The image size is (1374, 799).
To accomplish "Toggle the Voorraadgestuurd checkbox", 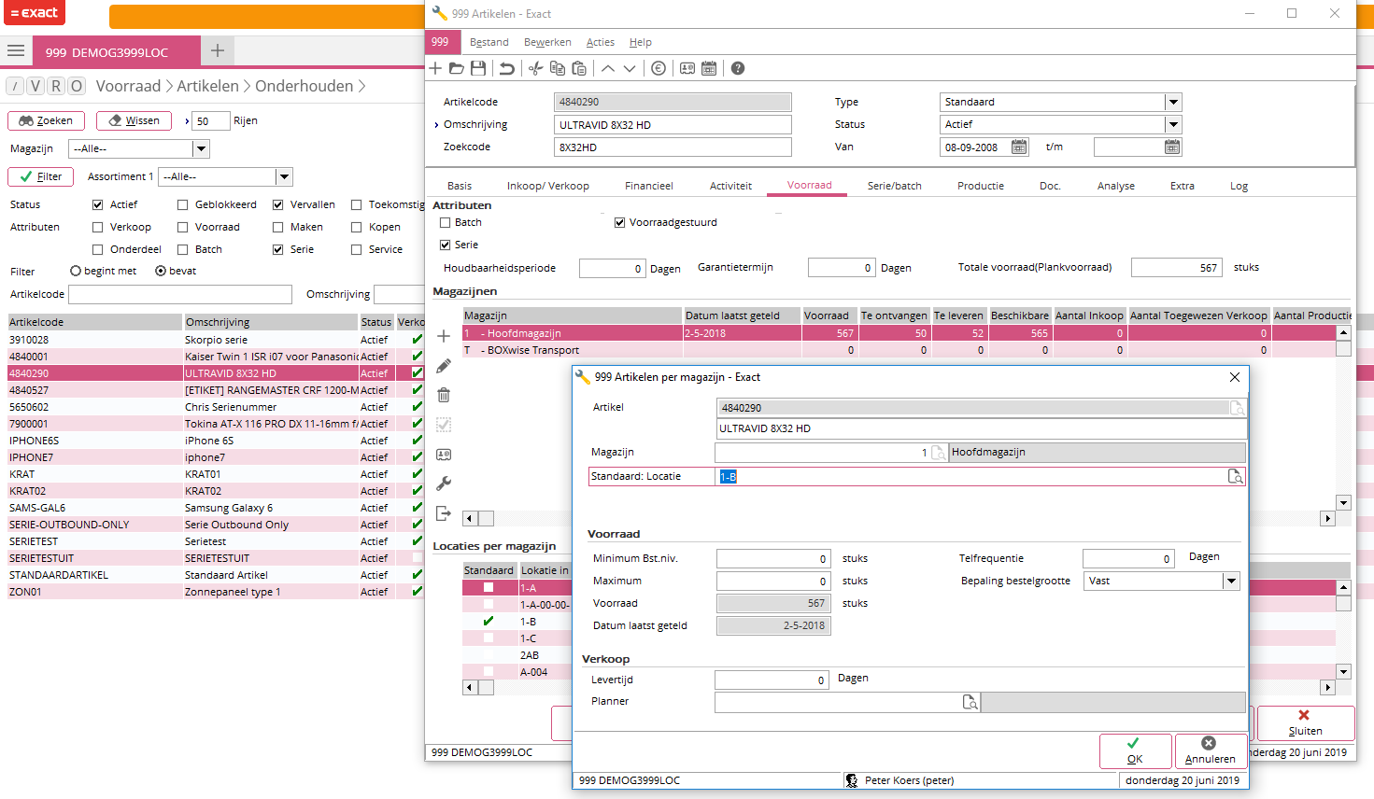I will 619,222.
